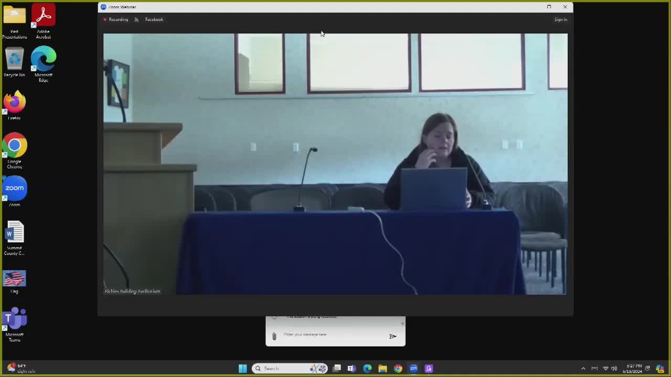Click the Zoom Webinar title bar
Screen dimensions: 671x377
click(315, 7)
